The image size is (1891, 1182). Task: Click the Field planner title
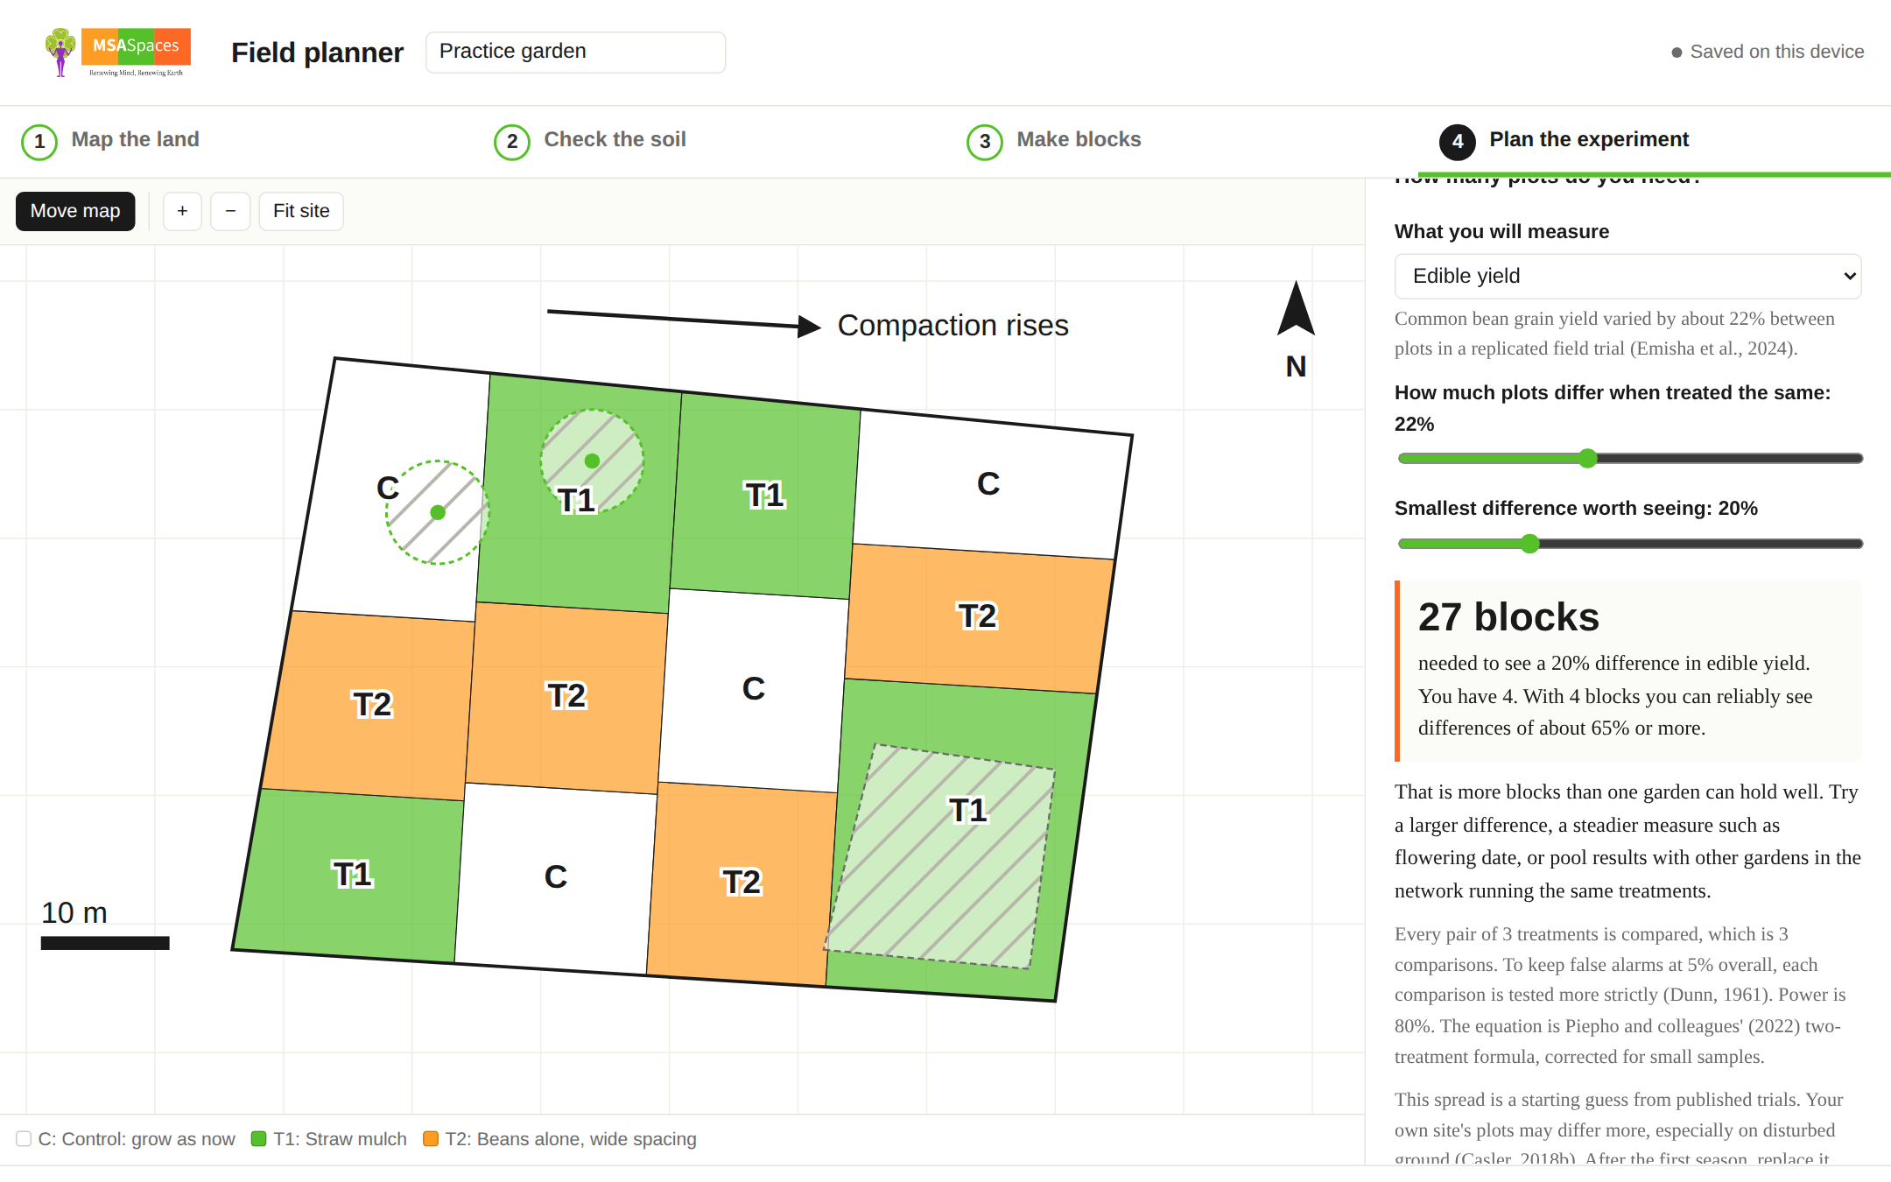click(317, 53)
